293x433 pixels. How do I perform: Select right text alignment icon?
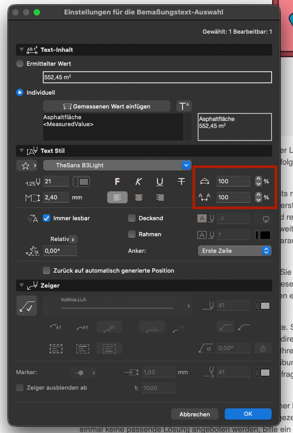click(x=160, y=197)
